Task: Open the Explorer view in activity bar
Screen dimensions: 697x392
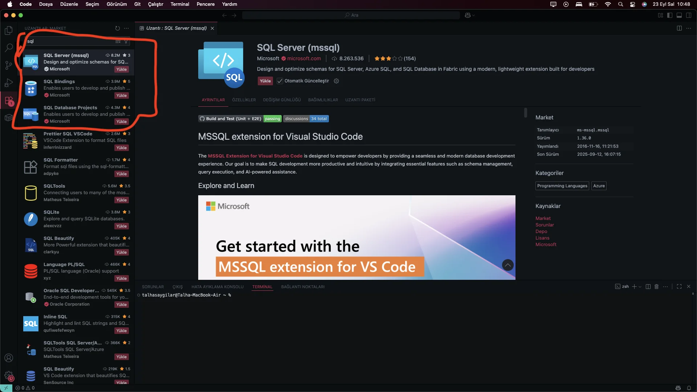Action: tap(9, 30)
